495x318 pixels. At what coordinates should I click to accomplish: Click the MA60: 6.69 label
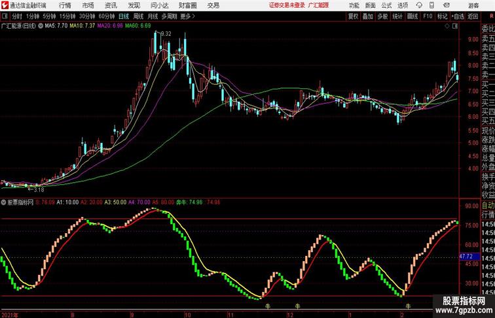point(138,26)
